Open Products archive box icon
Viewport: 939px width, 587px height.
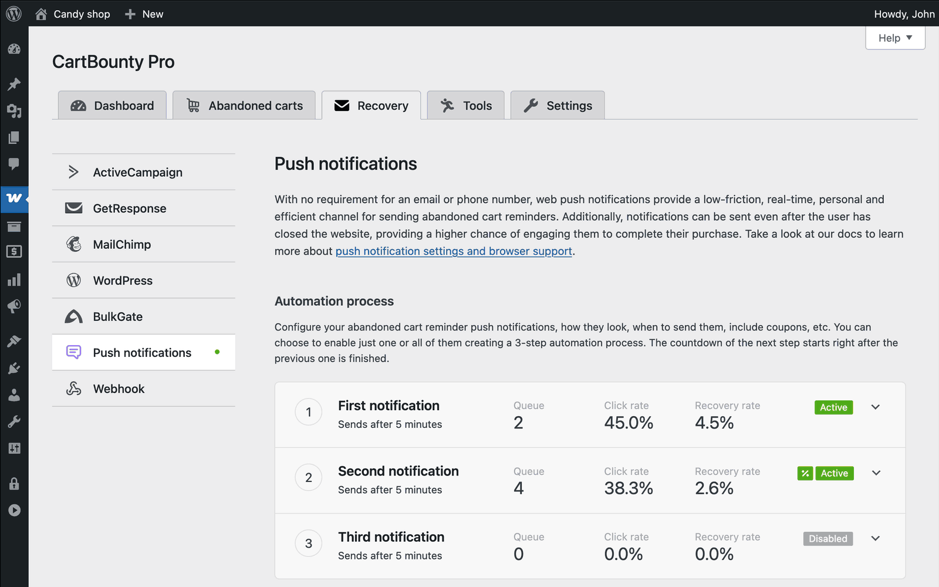pyautogui.click(x=14, y=226)
